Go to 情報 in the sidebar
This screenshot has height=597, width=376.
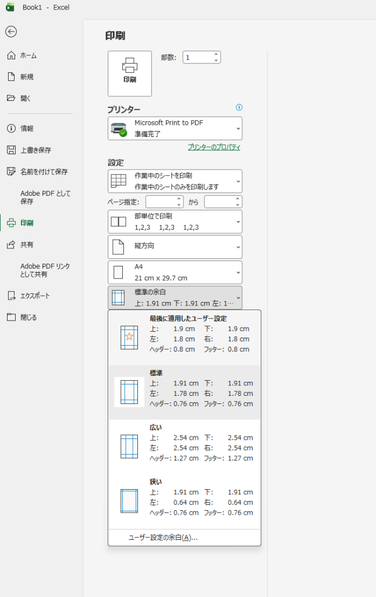point(27,129)
